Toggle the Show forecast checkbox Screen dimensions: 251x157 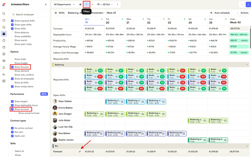coord(12,67)
